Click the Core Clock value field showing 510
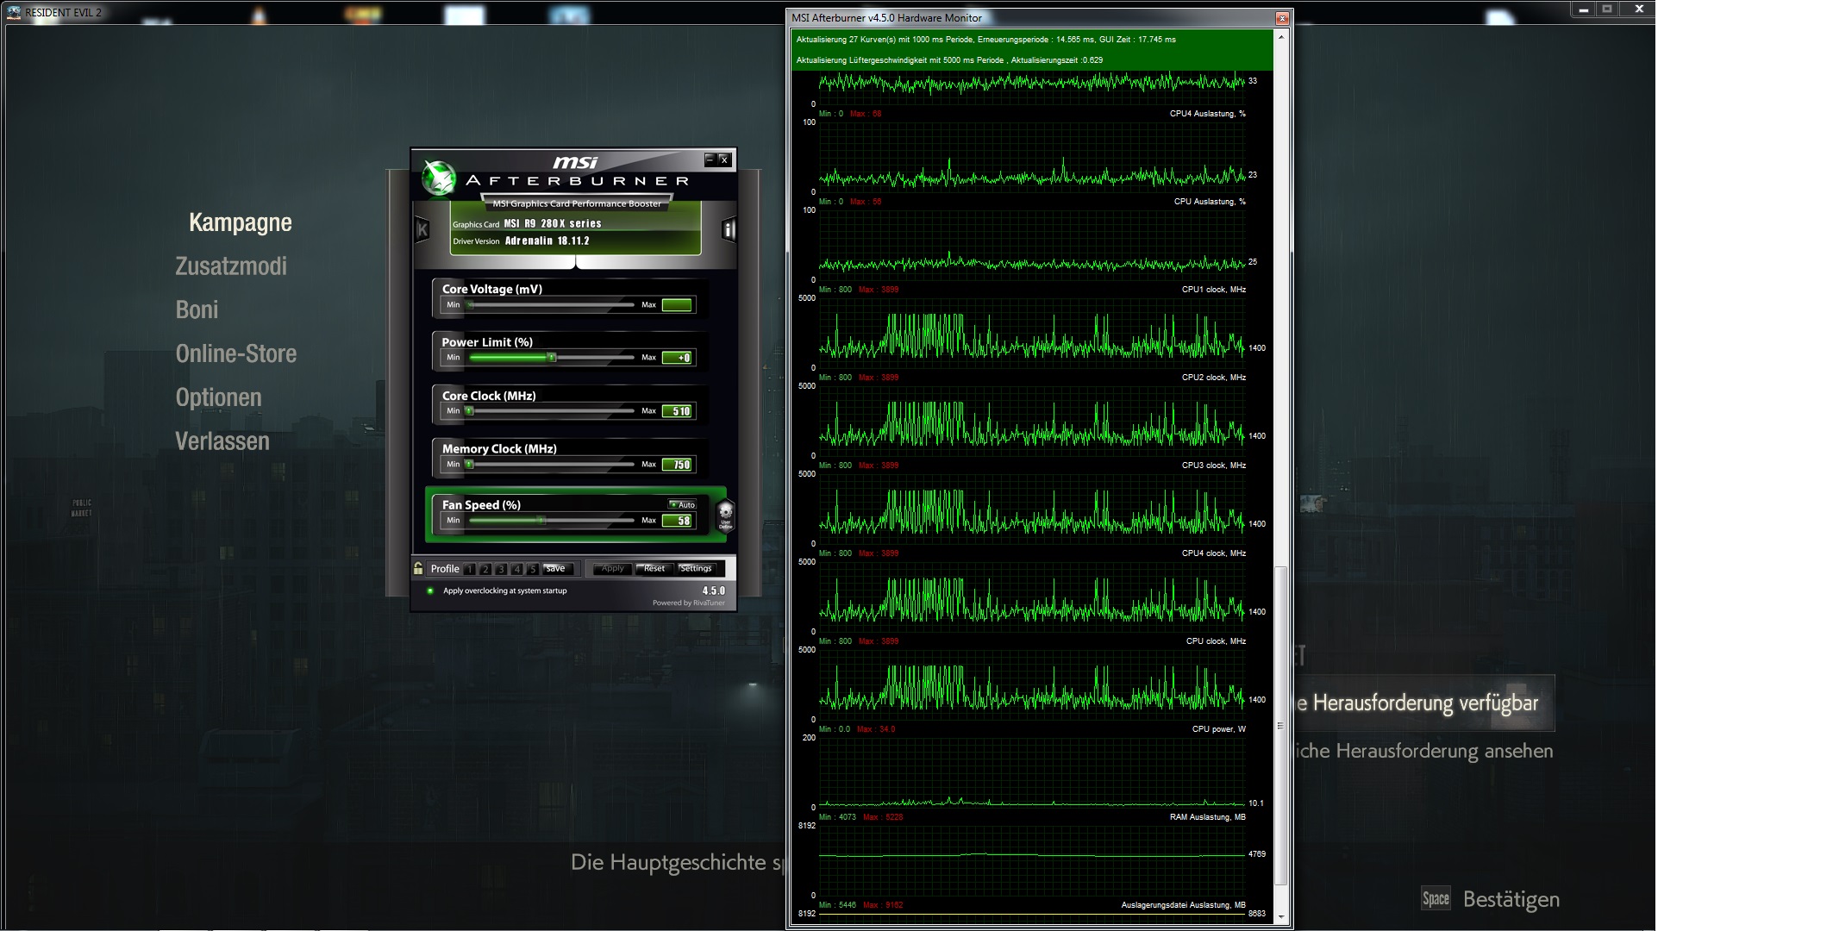The image size is (1833, 931). tap(677, 411)
